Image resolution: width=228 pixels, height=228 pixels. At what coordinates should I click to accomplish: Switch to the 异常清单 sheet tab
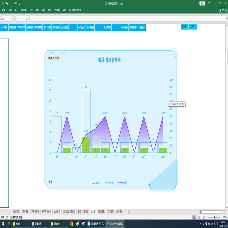[25, 211]
